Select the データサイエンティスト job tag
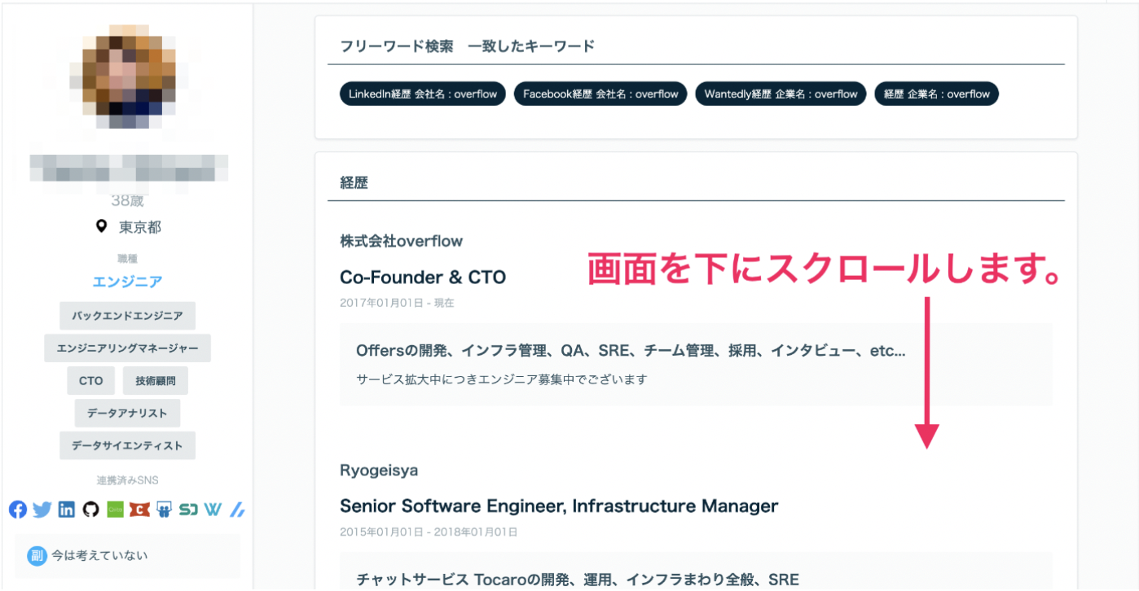The height and width of the screenshot is (591, 1139). 127,446
